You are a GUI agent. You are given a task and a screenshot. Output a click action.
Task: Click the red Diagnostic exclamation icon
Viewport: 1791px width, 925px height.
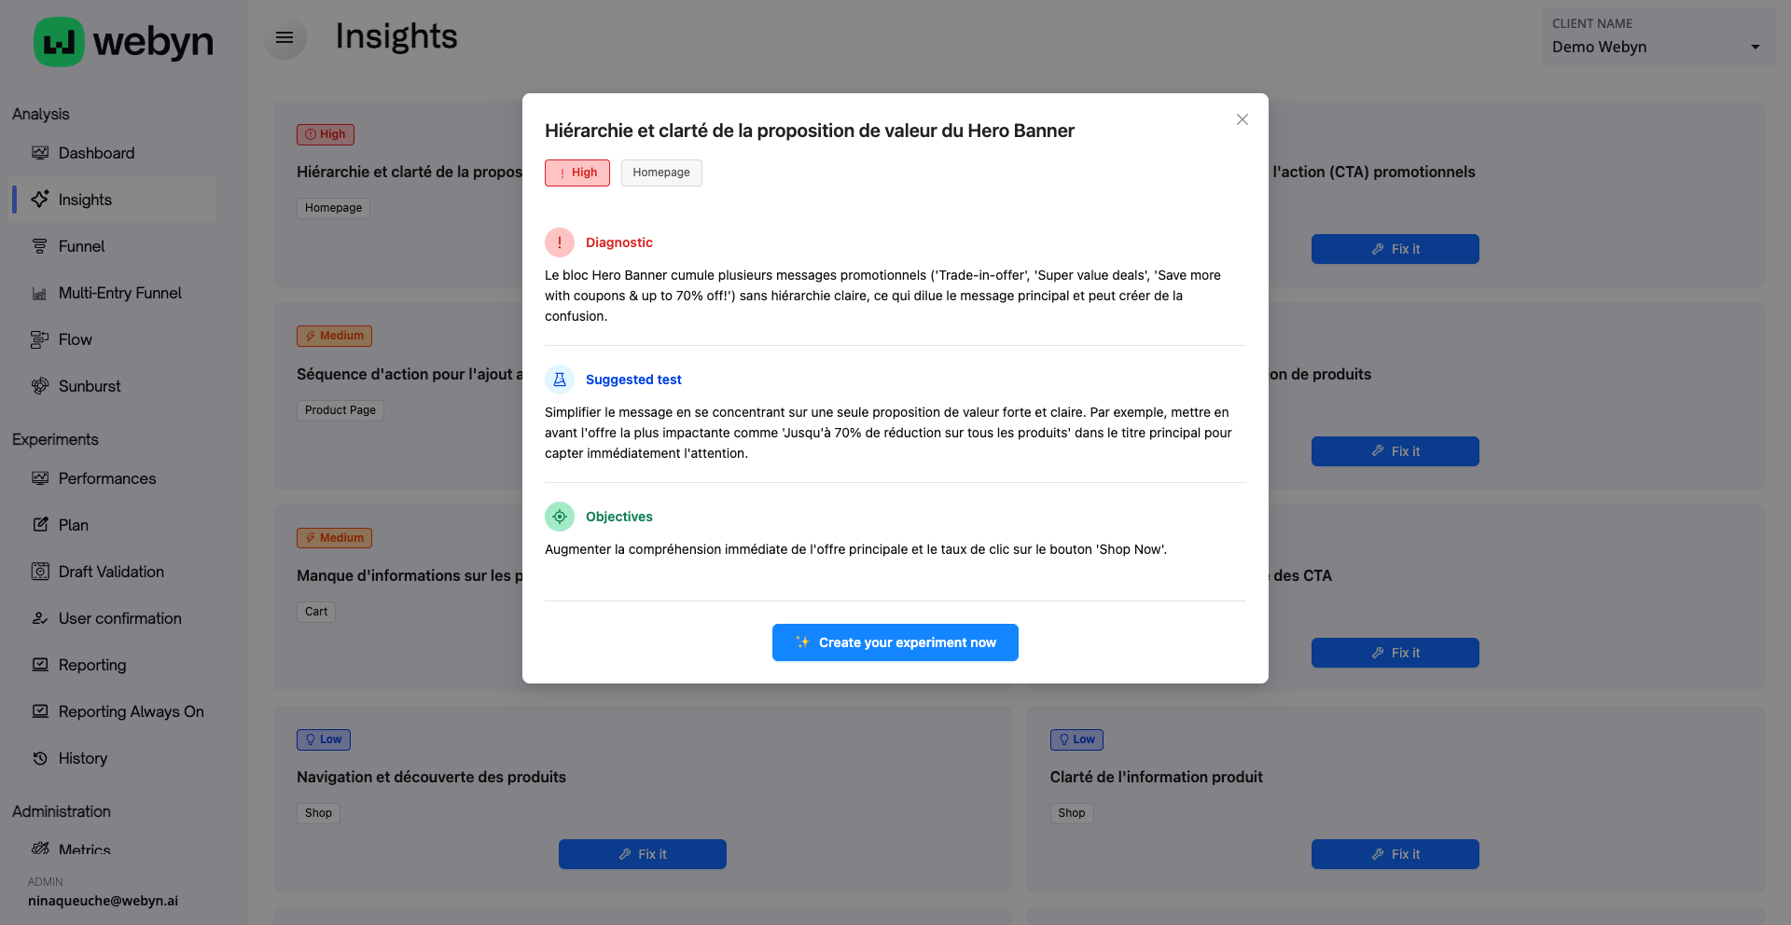click(560, 242)
